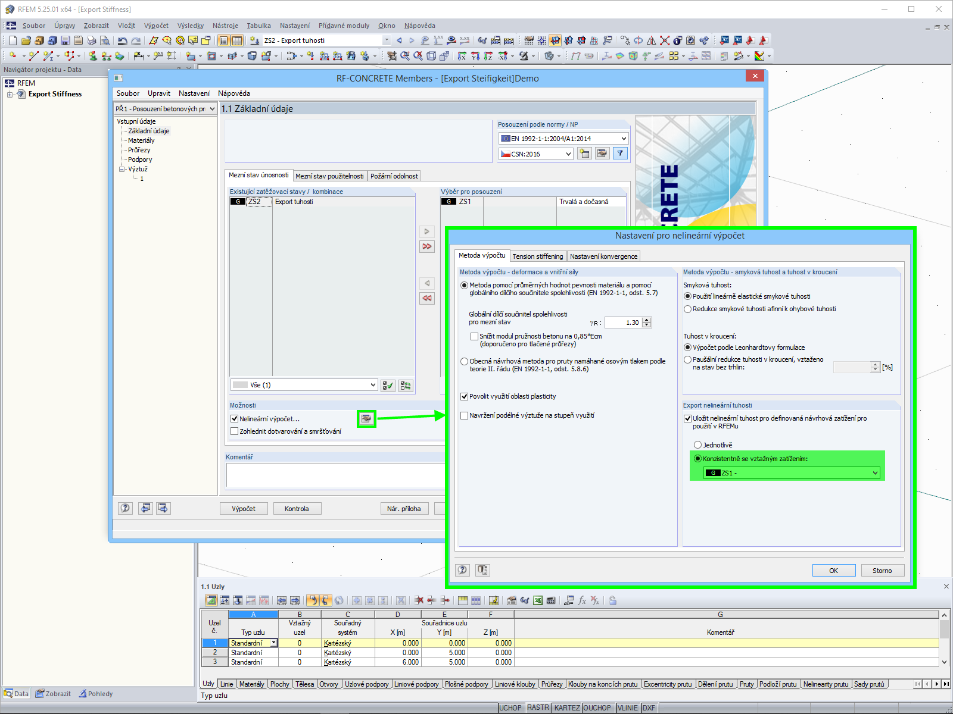Image resolution: width=953 pixels, height=714 pixels.
Task: Select Obecná návrhová metoda radio option
Action: (465, 361)
